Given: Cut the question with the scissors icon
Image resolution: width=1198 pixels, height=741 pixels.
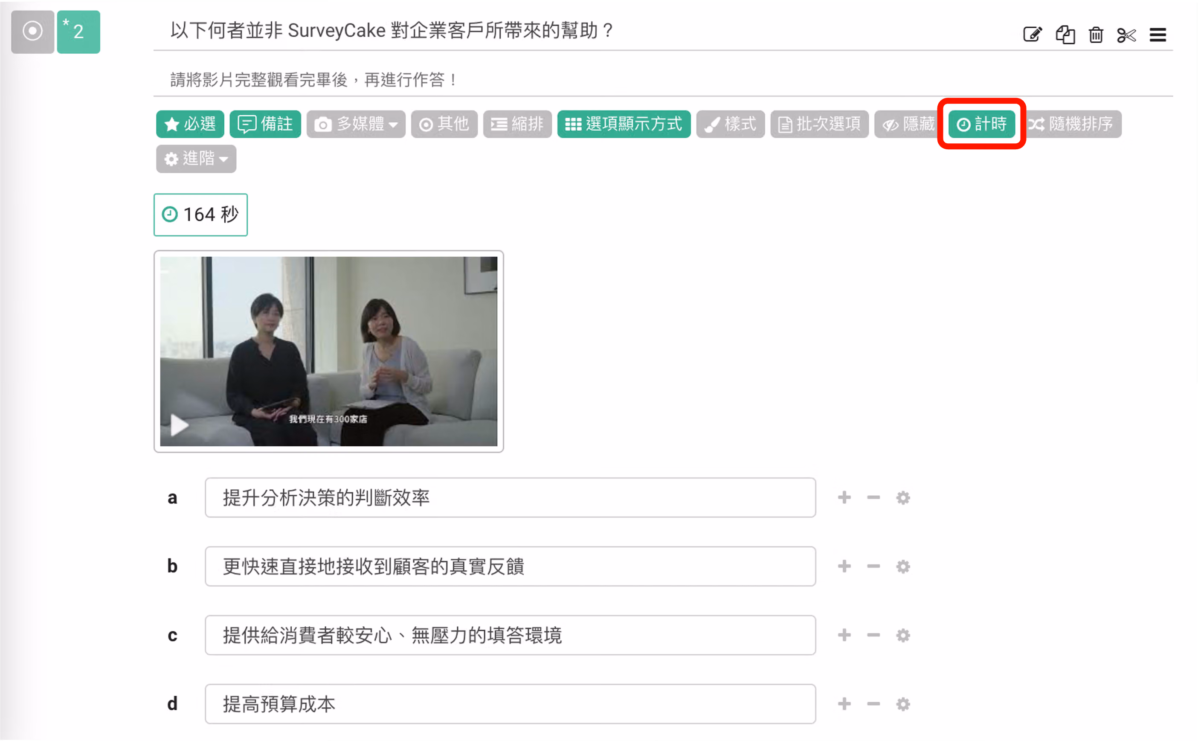Looking at the screenshot, I should [1126, 35].
